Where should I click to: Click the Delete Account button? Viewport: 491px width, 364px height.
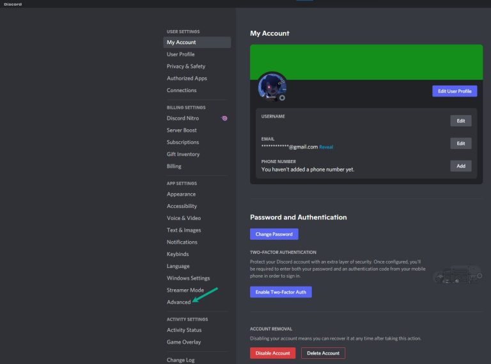(x=323, y=353)
